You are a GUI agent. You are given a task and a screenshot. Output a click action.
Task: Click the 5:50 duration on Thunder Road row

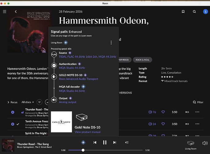click(x=175, y=112)
